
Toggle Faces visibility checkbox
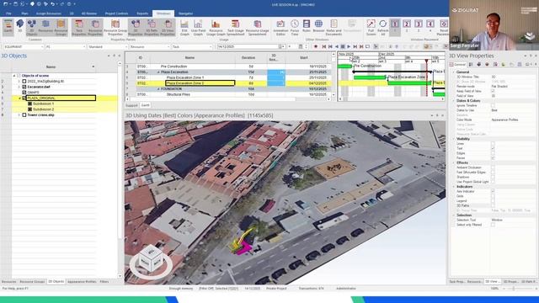(493, 158)
